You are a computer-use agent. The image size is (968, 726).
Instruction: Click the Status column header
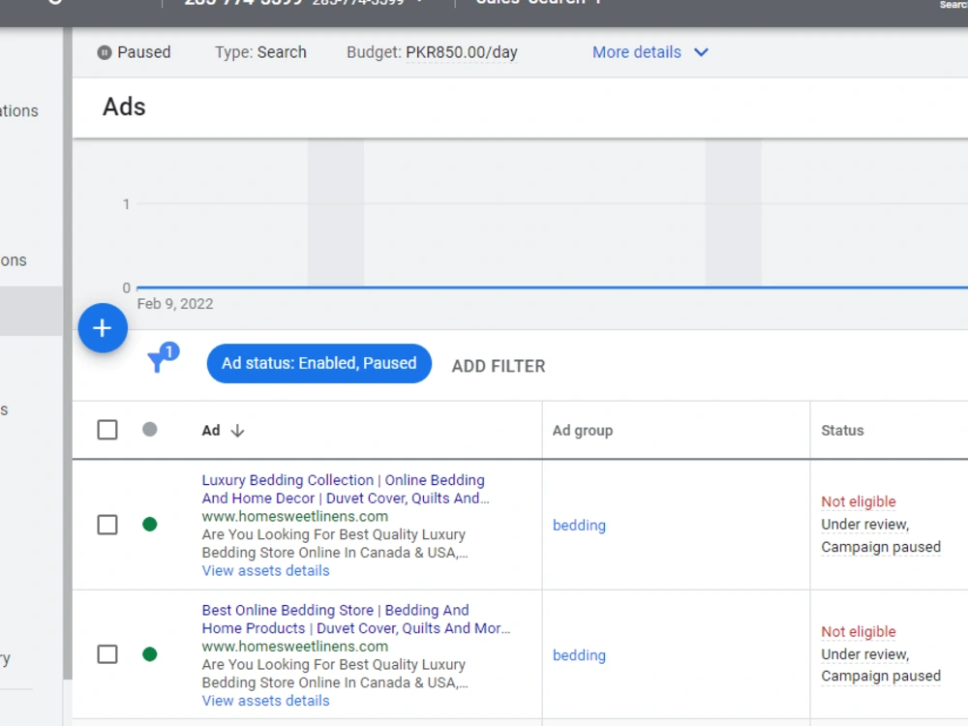[x=842, y=431]
